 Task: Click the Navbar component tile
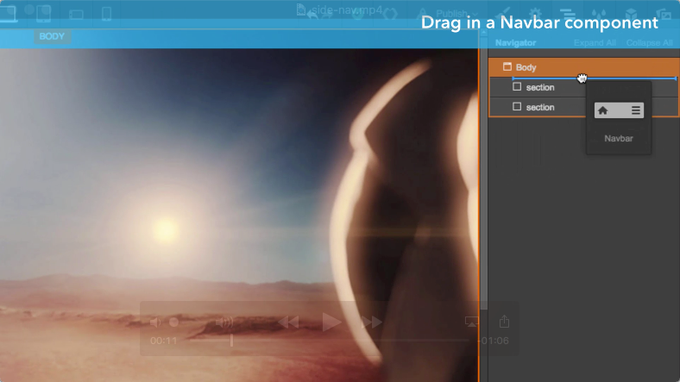click(x=619, y=118)
